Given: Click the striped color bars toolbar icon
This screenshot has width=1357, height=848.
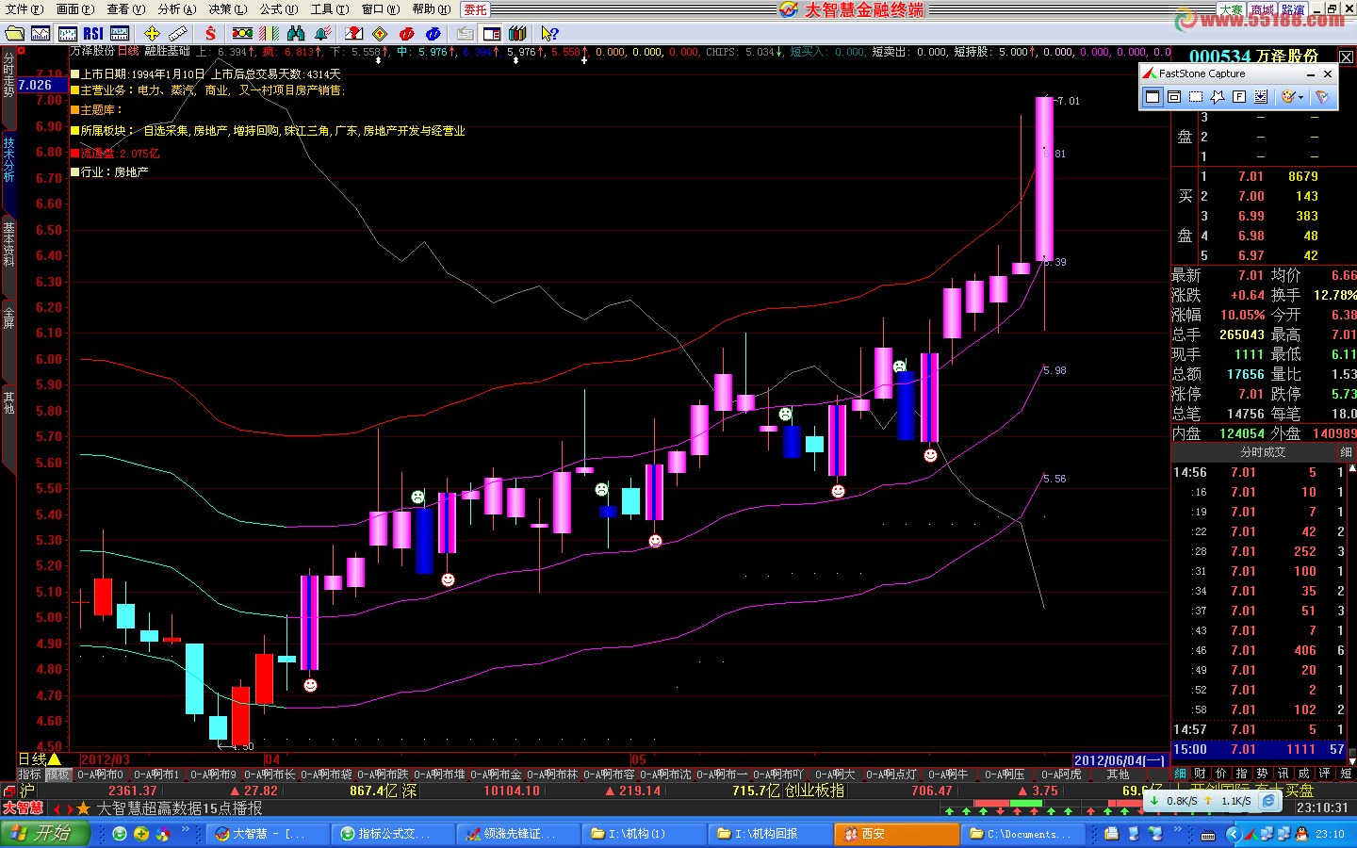Looking at the screenshot, I should click(270, 34).
